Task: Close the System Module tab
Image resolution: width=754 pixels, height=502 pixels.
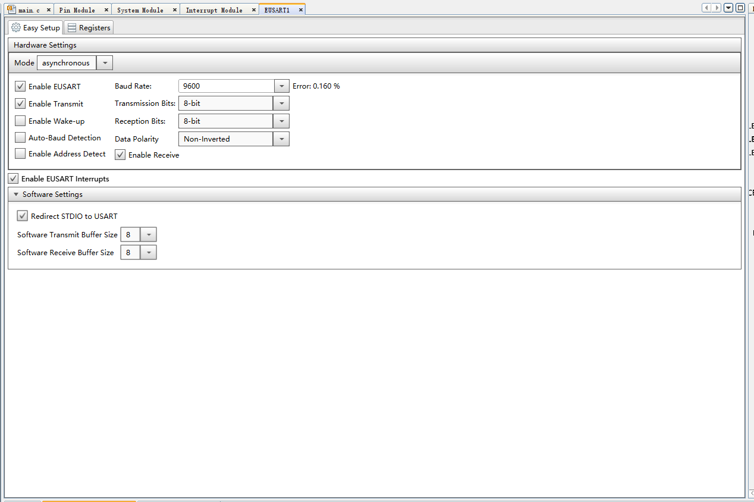Action: (175, 10)
